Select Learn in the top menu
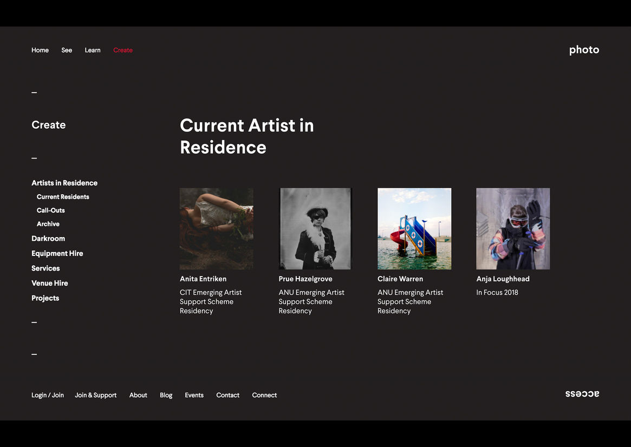631x447 pixels. tap(93, 50)
